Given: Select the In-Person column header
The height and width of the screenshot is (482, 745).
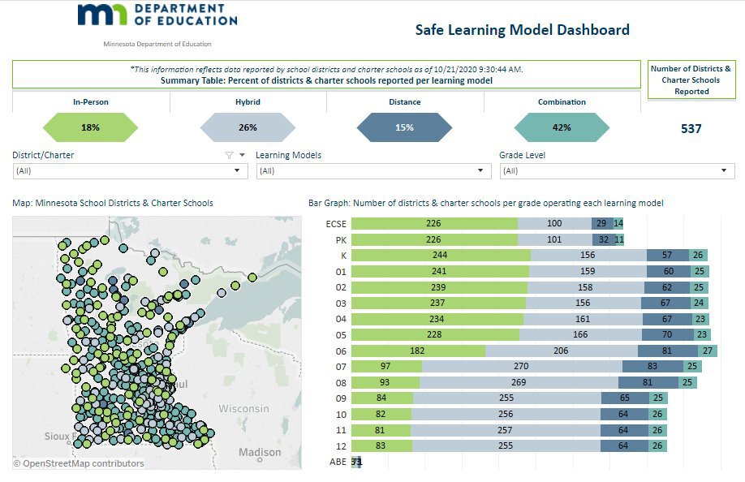Looking at the screenshot, I should tap(90, 102).
